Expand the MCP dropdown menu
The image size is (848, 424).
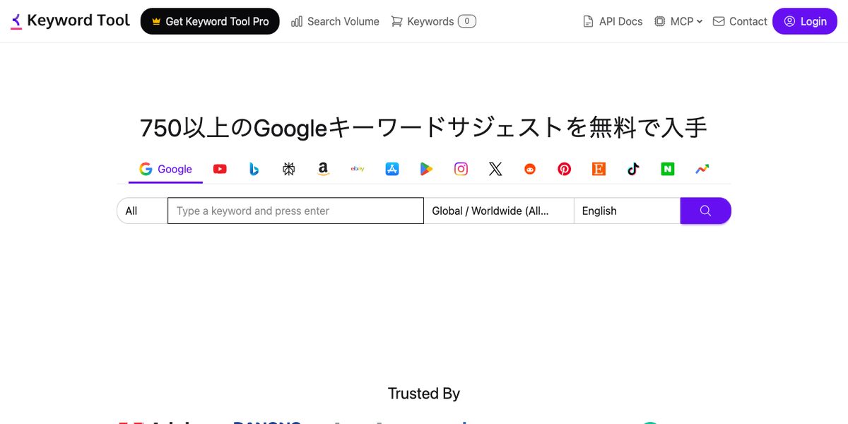(x=678, y=21)
